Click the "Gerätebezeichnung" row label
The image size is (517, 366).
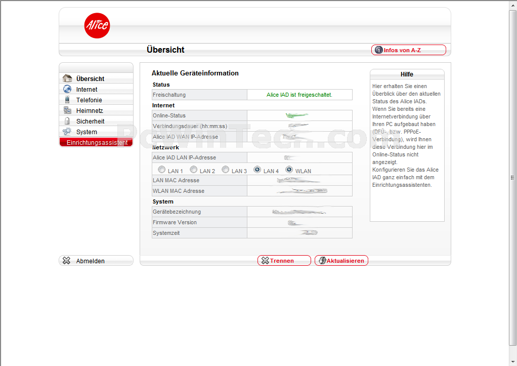177,212
